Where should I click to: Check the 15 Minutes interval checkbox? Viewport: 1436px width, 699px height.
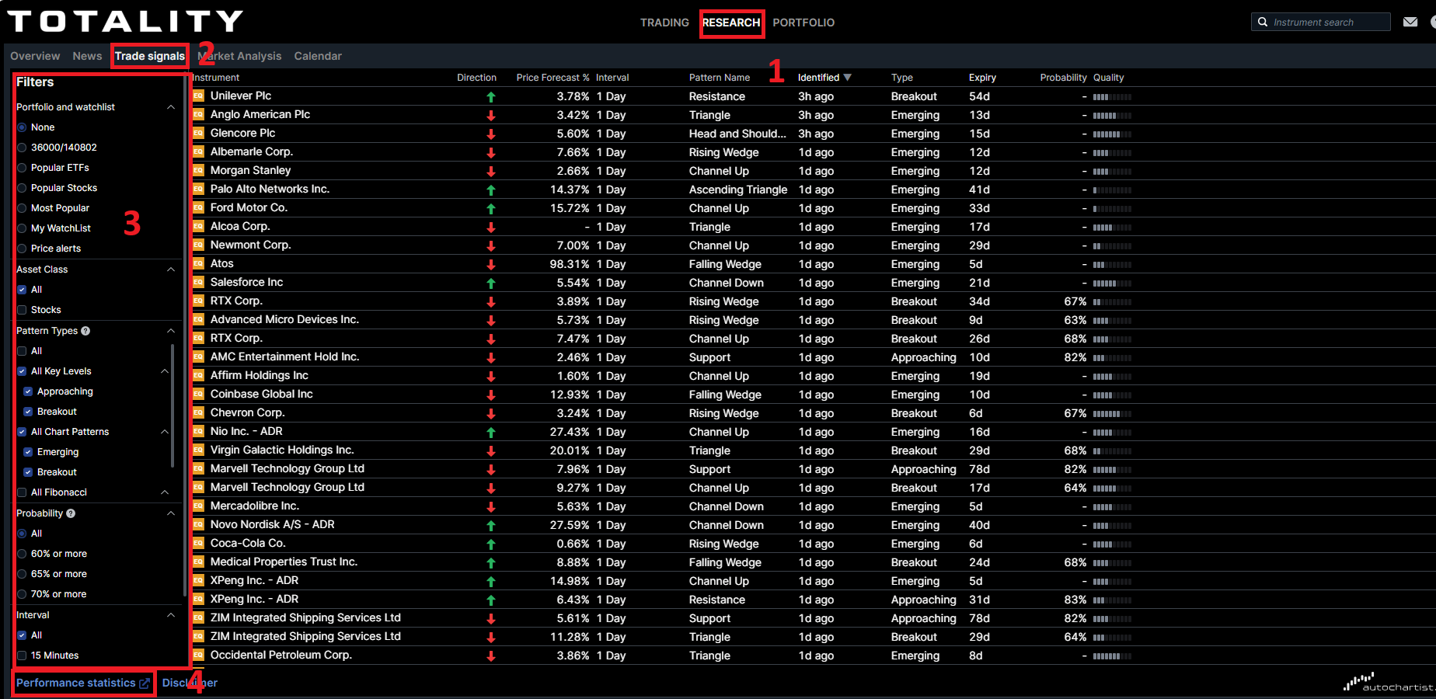[x=22, y=656]
